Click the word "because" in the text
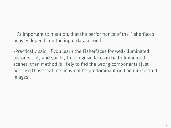Screen dimensions: 171x128 22,71
